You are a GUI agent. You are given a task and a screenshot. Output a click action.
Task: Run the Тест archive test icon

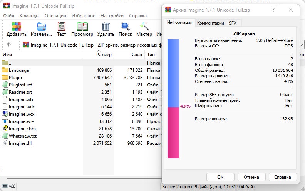click(62, 27)
